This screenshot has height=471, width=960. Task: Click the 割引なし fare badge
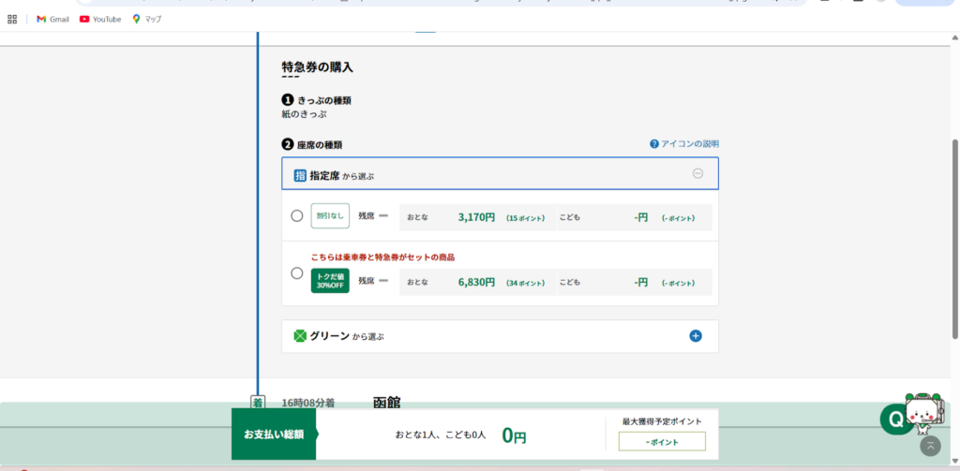[x=330, y=216]
